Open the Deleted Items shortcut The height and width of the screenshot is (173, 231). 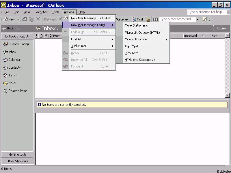[x=15, y=91]
